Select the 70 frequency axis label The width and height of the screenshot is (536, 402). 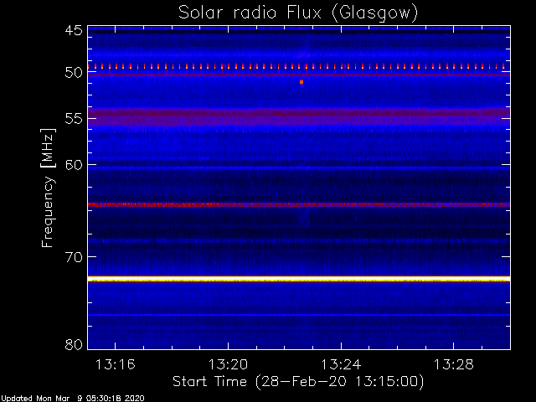74,257
